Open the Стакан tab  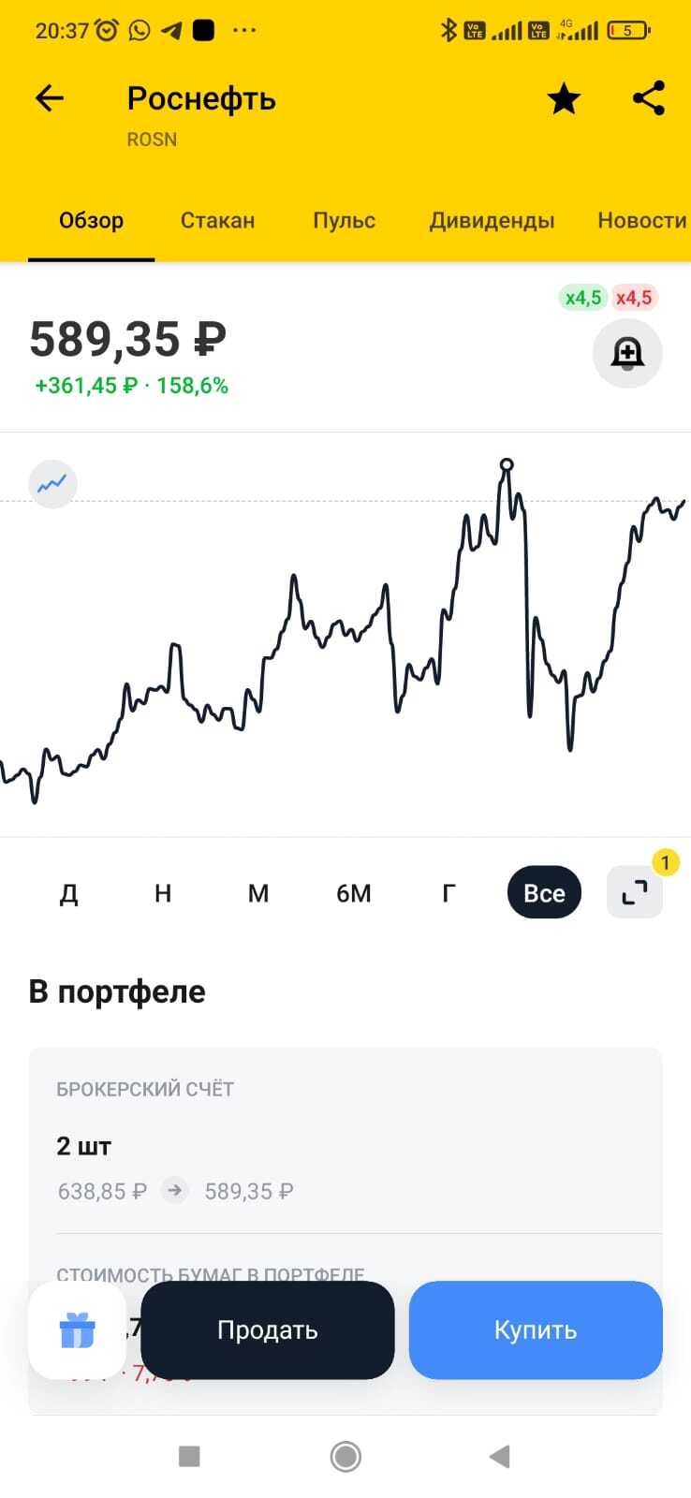pos(217,221)
